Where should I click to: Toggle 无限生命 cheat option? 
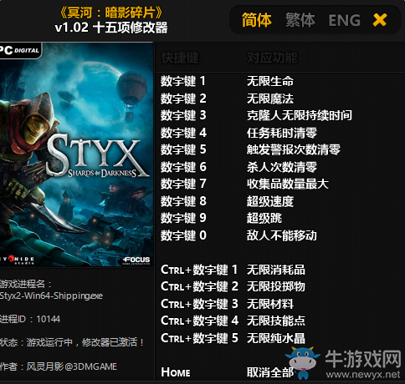(270, 81)
